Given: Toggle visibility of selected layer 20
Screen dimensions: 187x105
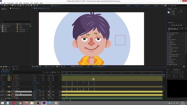Looking at the screenshot, I should click(x=1, y=95).
